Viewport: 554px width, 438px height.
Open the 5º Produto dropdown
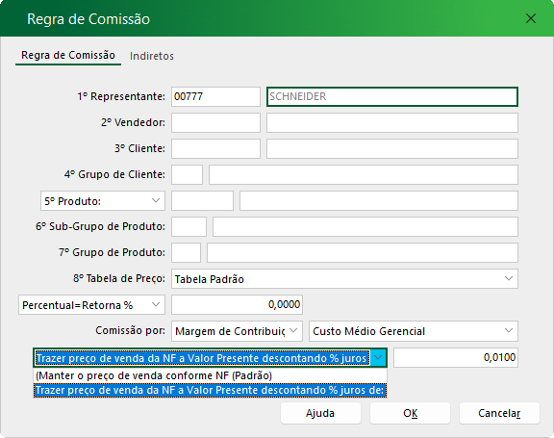[x=103, y=201]
